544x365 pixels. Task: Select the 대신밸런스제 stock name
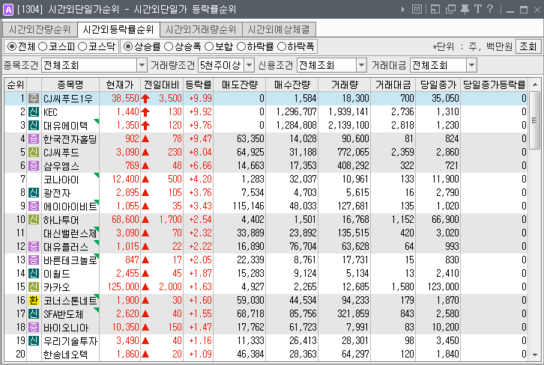(x=70, y=233)
